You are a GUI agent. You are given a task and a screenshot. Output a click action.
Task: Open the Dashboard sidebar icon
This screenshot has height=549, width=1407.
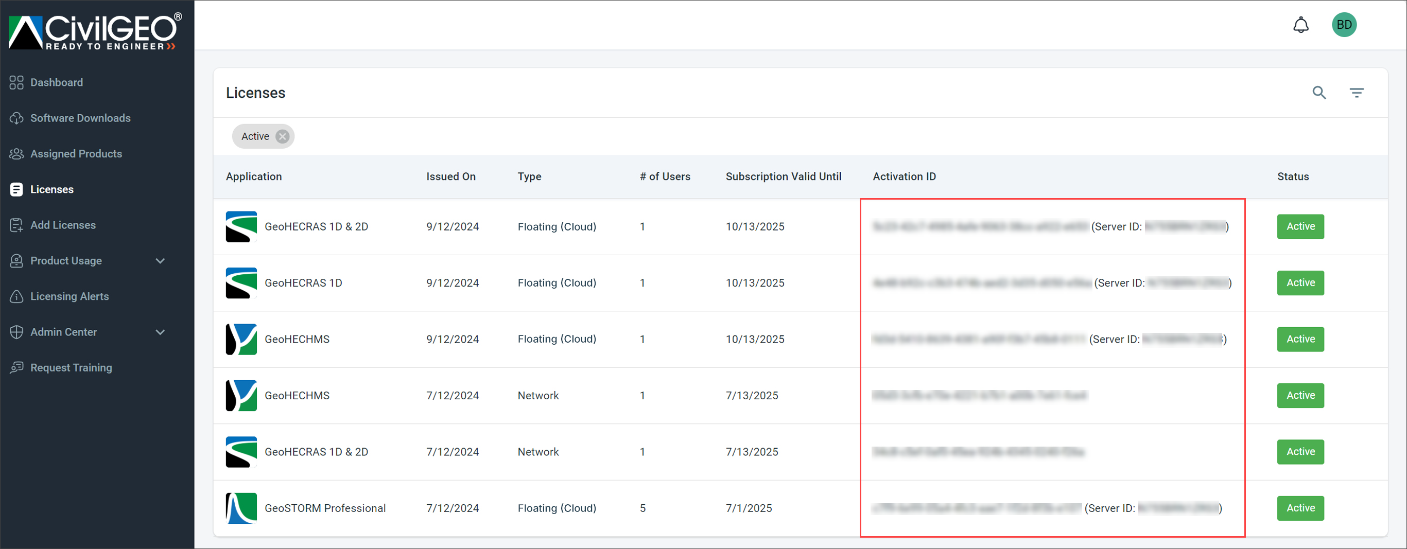coord(16,82)
